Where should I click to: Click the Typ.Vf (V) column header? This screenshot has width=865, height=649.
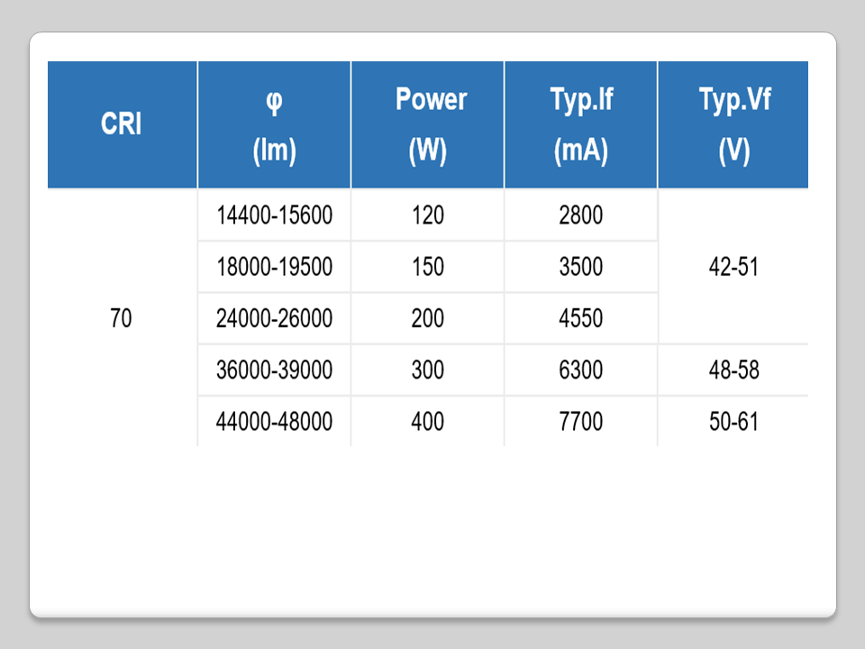point(733,124)
